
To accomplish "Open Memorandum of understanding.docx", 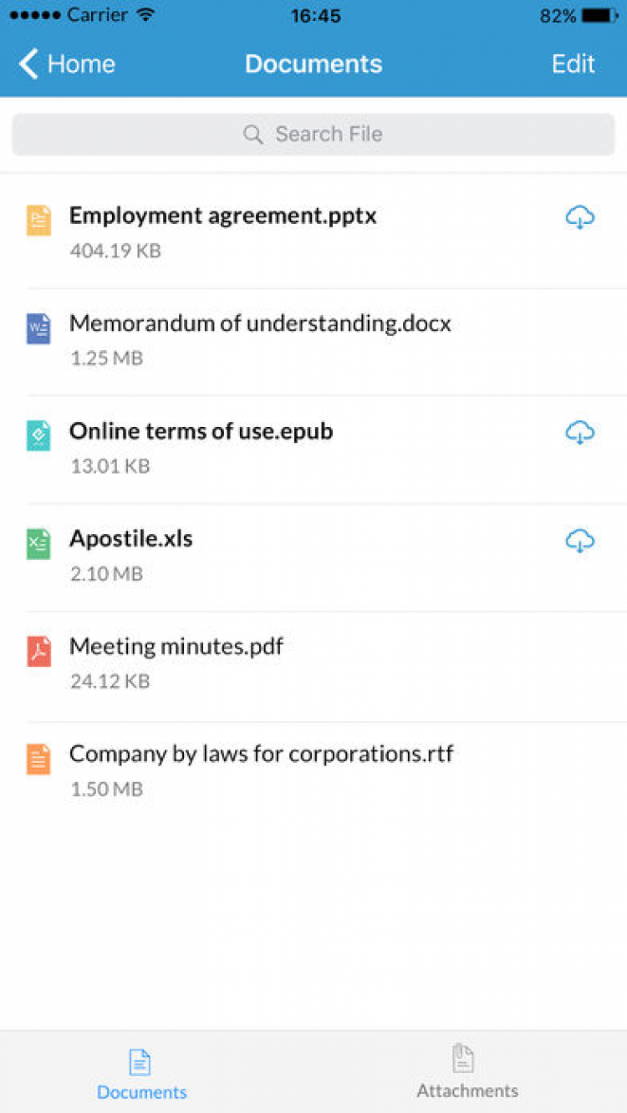I will pyautogui.click(x=260, y=323).
